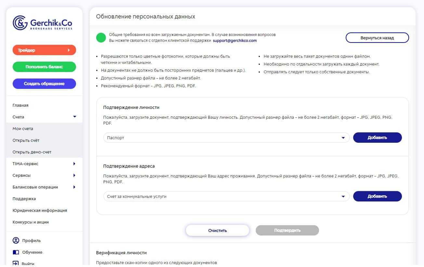Viewport: 424px width, 267px height.
Task: Click the green status circle indicator
Action: point(101,38)
